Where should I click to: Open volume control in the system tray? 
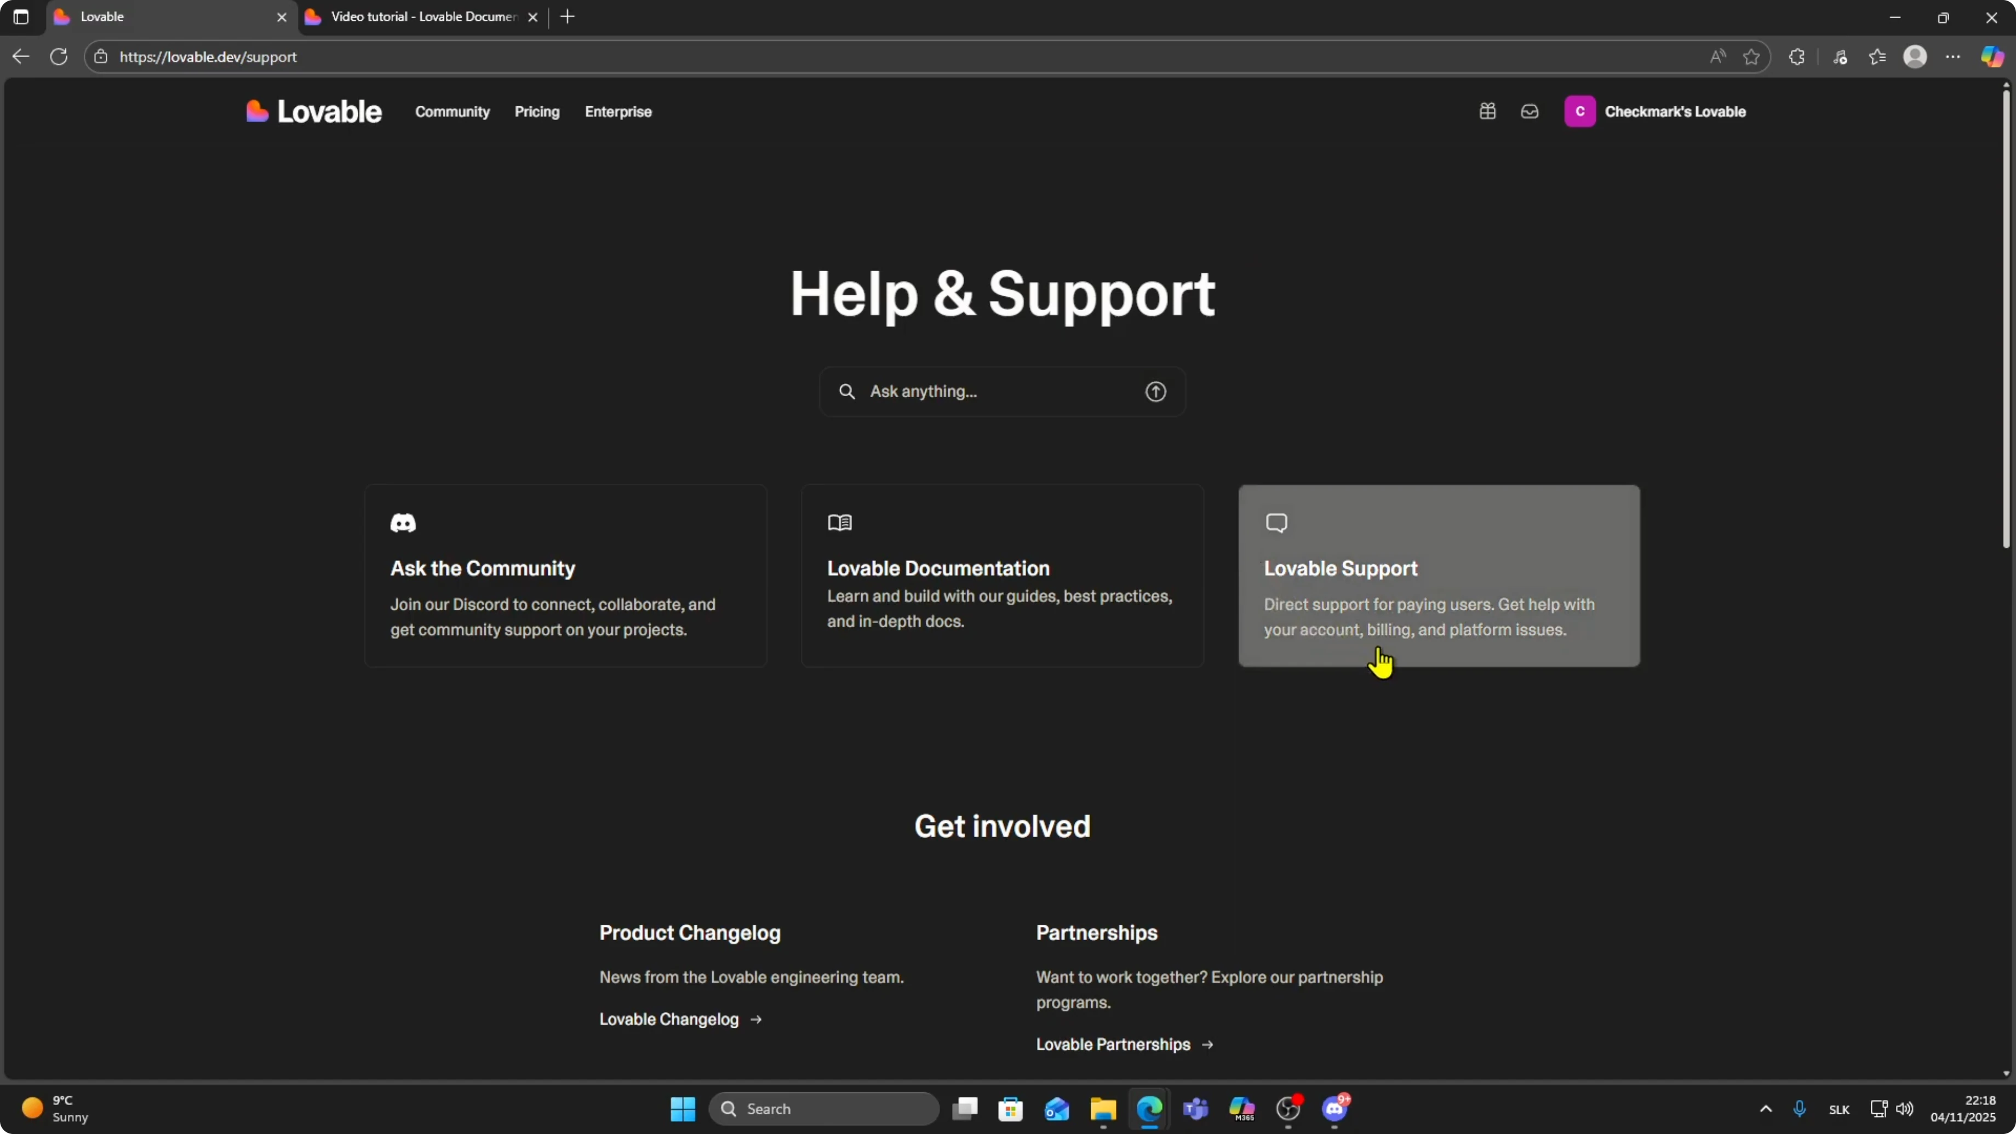[1905, 1109]
